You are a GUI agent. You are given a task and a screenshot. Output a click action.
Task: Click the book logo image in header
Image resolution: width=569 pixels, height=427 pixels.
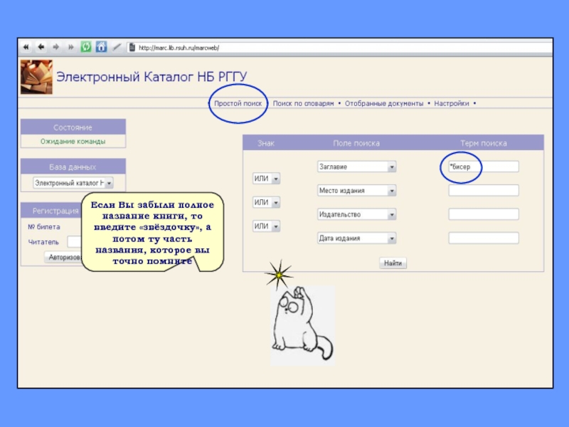pos(36,77)
